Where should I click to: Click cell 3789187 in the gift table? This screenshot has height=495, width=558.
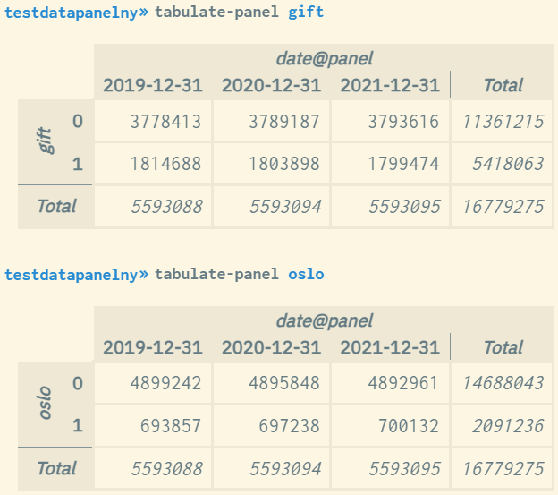tap(283, 122)
